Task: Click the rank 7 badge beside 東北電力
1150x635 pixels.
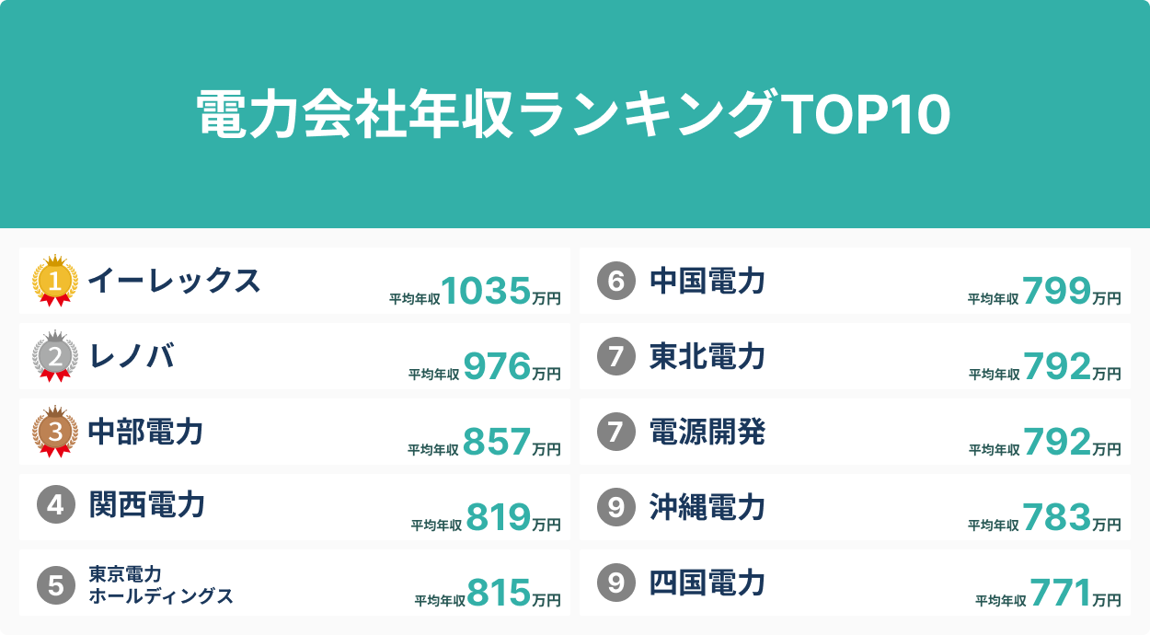Action: (616, 356)
